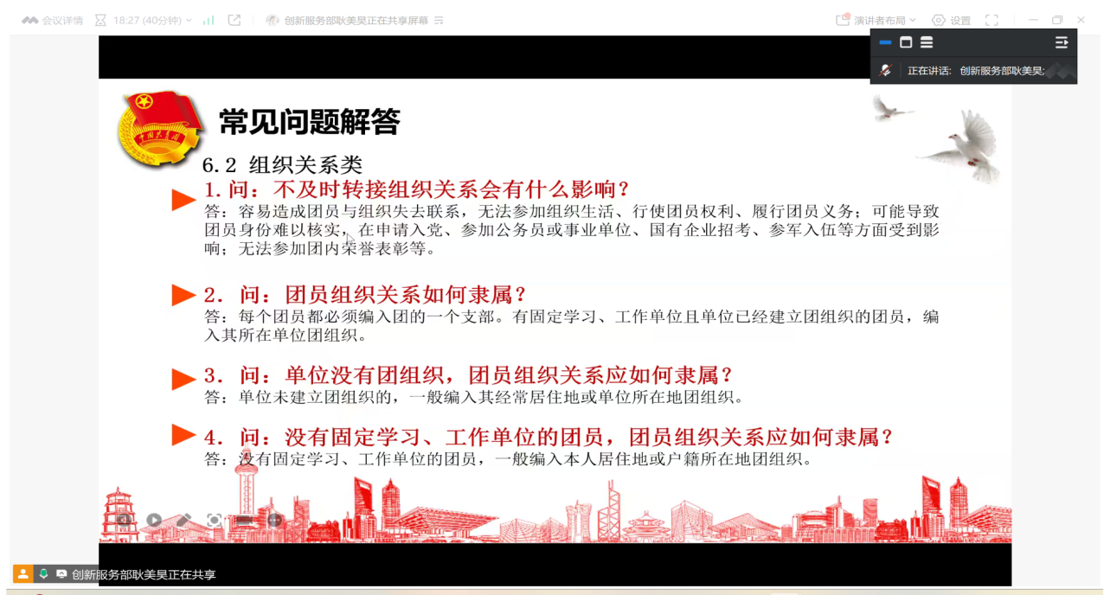This screenshot has height=595, width=1110.
Task: Select the pen annotation tool on the slide
Action: pos(183,520)
